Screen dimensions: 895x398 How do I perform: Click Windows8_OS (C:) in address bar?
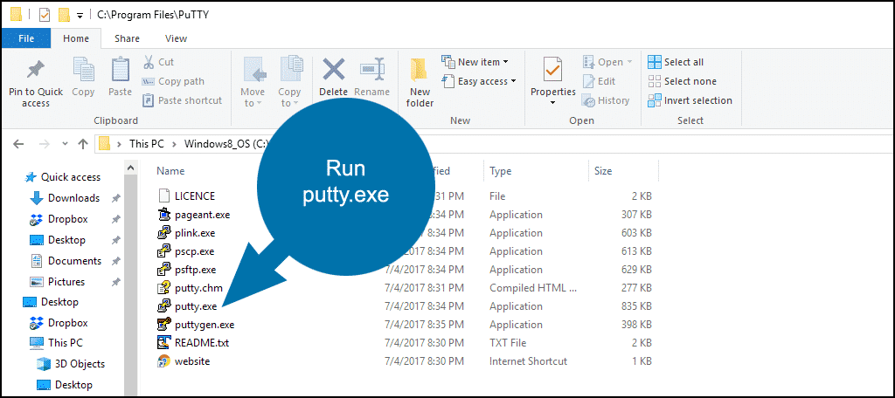[x=225, y=144]
